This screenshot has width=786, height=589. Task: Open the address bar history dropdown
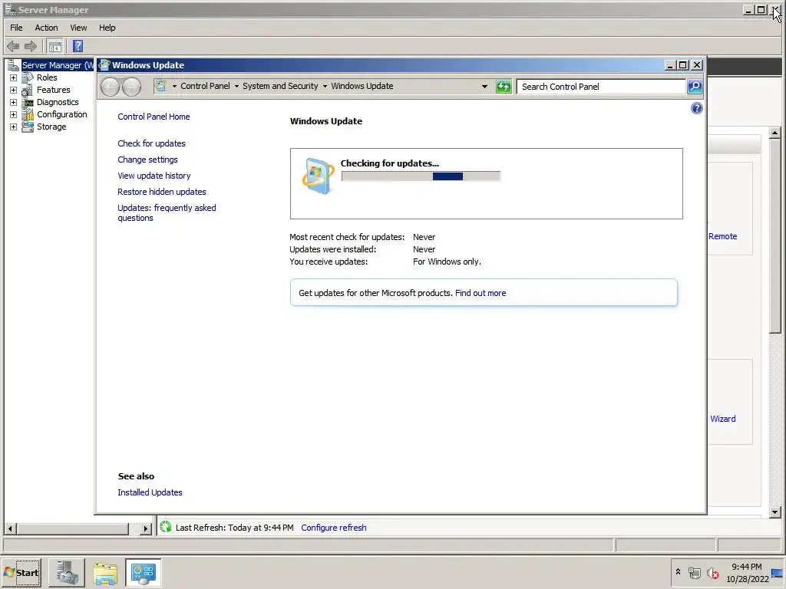click(x=484, y=86)
